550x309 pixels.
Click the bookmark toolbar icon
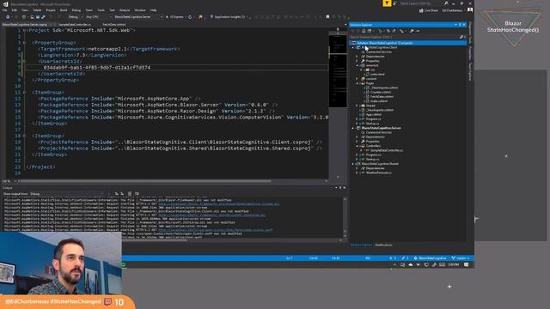click(x=327, y=17)
